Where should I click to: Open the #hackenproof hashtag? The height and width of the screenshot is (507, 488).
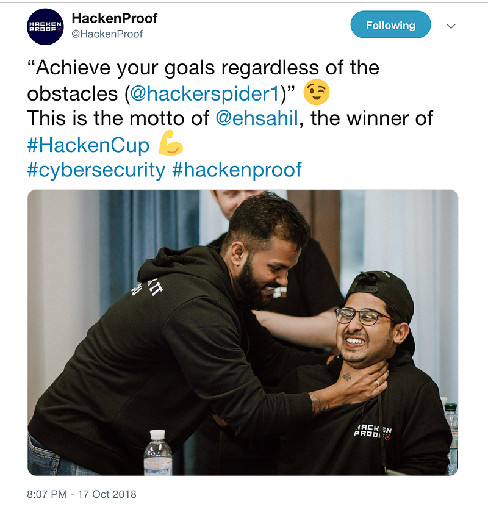pos(237,170)
